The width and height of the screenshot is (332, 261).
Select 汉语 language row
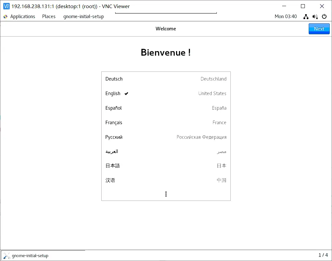(x=166, y=180)
